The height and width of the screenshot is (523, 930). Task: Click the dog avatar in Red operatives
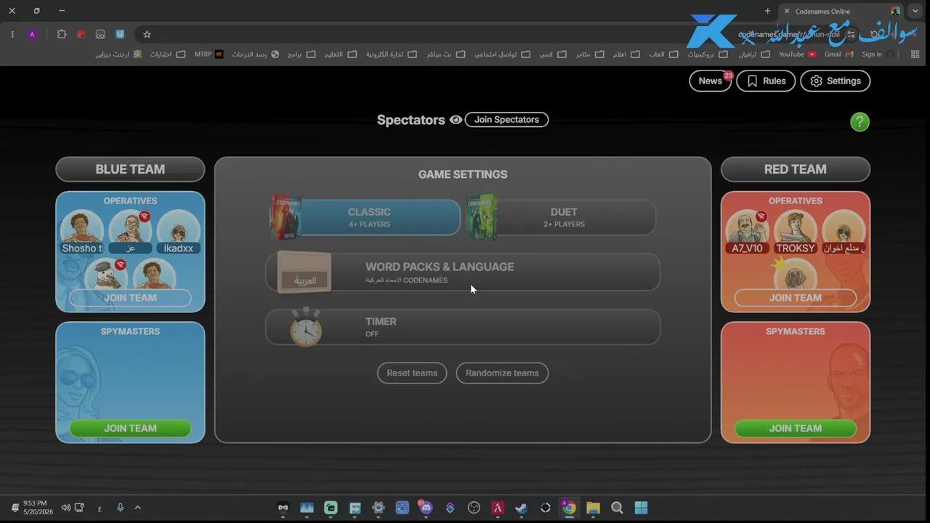click(796, 275)
